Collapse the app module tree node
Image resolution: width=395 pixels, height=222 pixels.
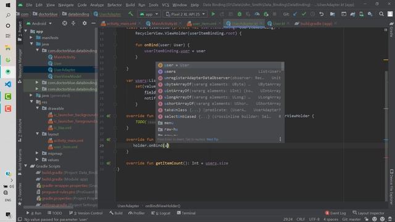click(26, 31)
